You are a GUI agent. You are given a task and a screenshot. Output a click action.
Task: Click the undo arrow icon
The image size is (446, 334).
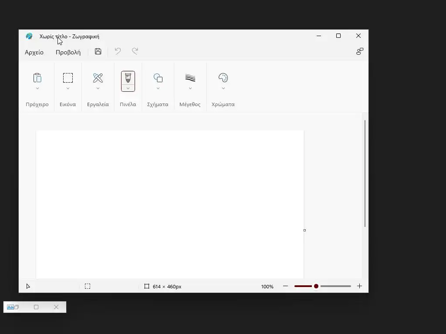[118, 51]
